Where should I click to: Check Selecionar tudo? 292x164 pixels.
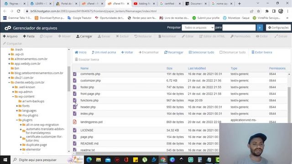pyautogui.click(x=201, y=52)
